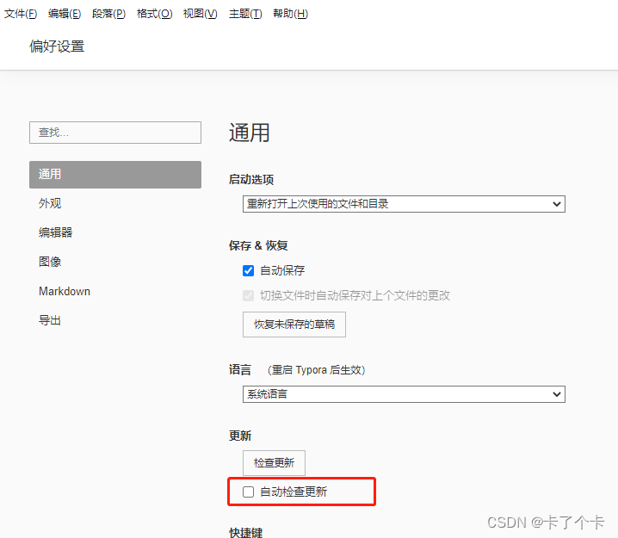Open the 帮助(H) menu
Screen dimensions: 618x538
[290, 14]
